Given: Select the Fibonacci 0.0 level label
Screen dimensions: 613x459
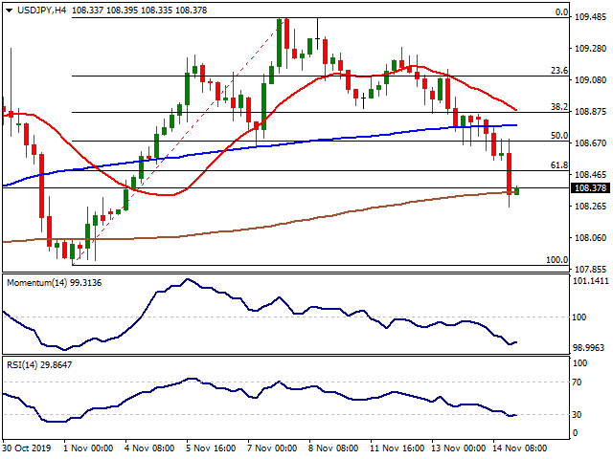Looking at the screenshot, I should pyautogui.click(x=561, y=12).
